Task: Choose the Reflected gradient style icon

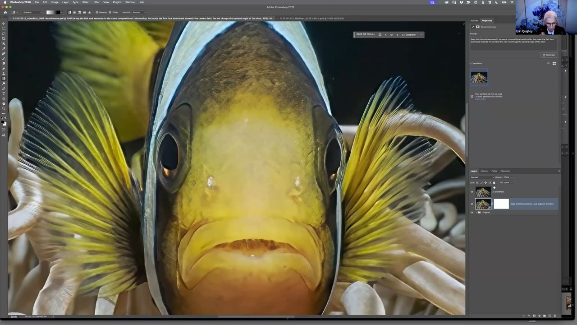Action: tap(84, 13)
